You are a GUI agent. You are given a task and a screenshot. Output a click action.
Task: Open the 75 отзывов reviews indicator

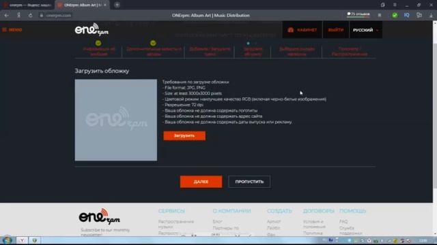point(358,14)
